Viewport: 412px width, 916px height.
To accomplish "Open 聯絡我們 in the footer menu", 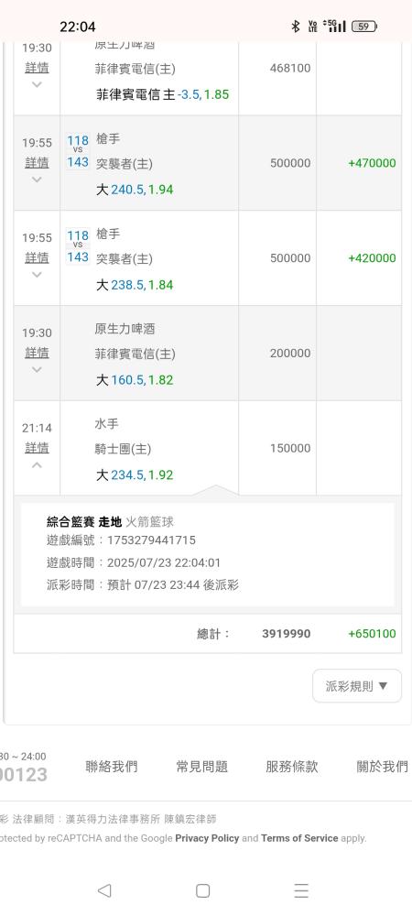I will [112, 767].
